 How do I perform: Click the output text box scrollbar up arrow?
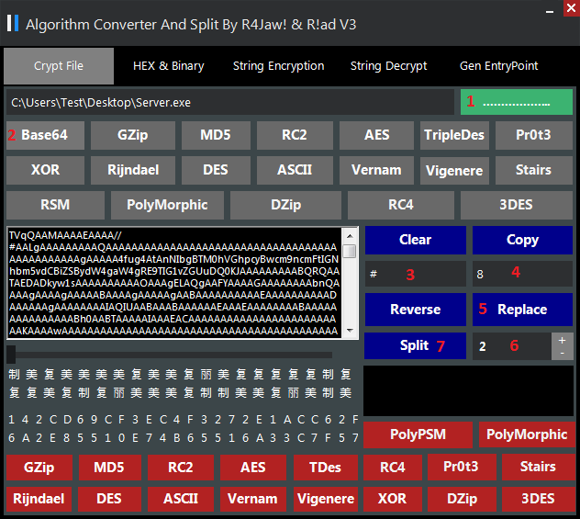[x=350, y=236]
